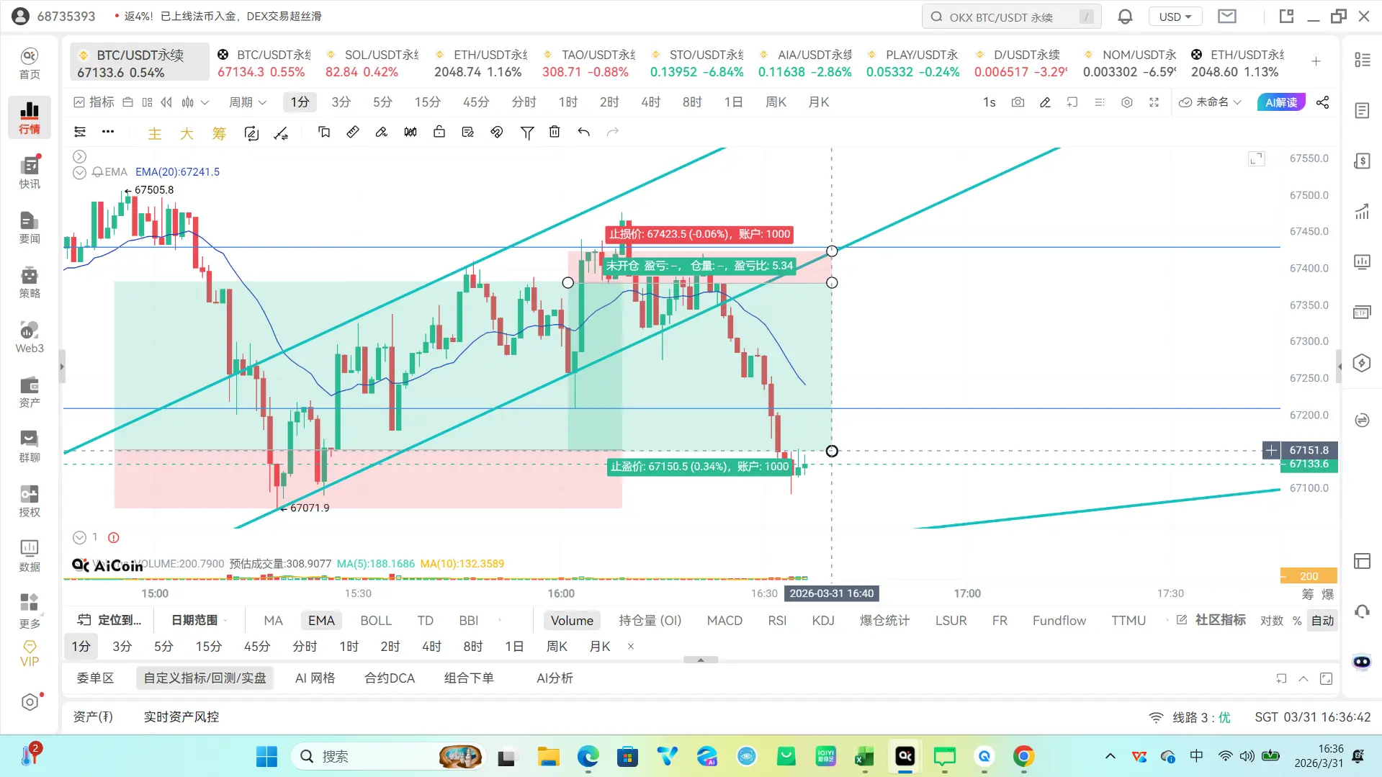This screenshot has height=777, width=1382.
Task: Click the 指标 indicators button
Action: (94, 102)
